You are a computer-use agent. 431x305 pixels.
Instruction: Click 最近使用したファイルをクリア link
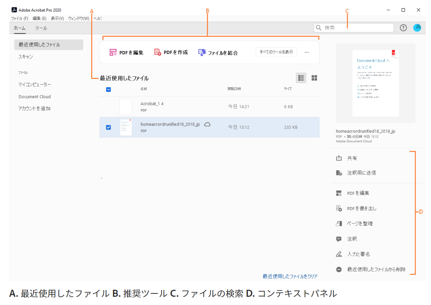pos(290,276)
